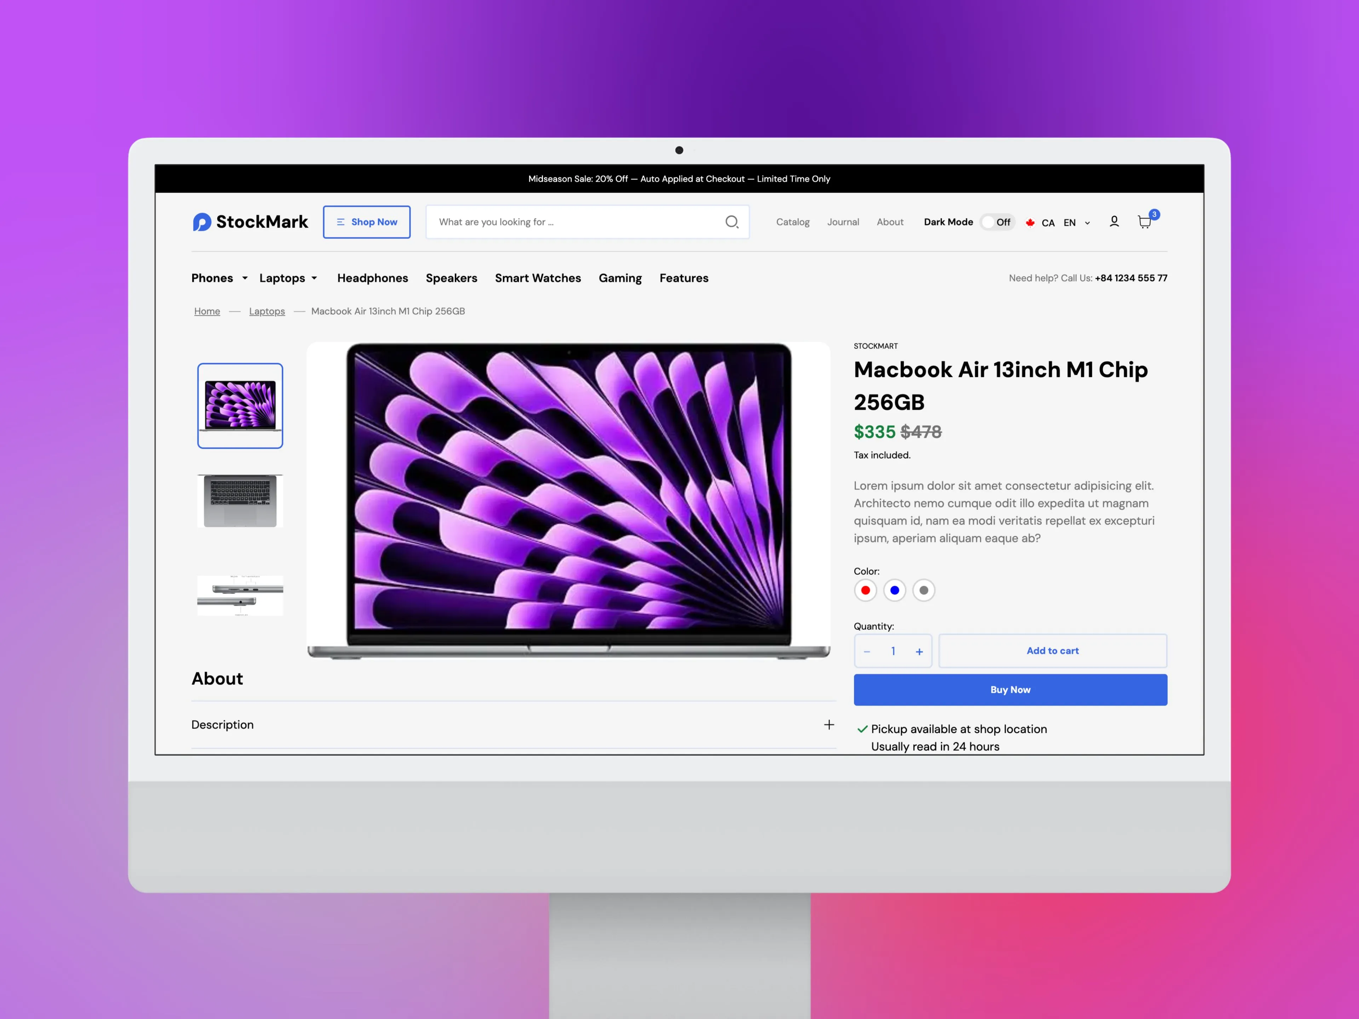
Task: Decrease quantity with minus button
Action: tap(867, 652)
